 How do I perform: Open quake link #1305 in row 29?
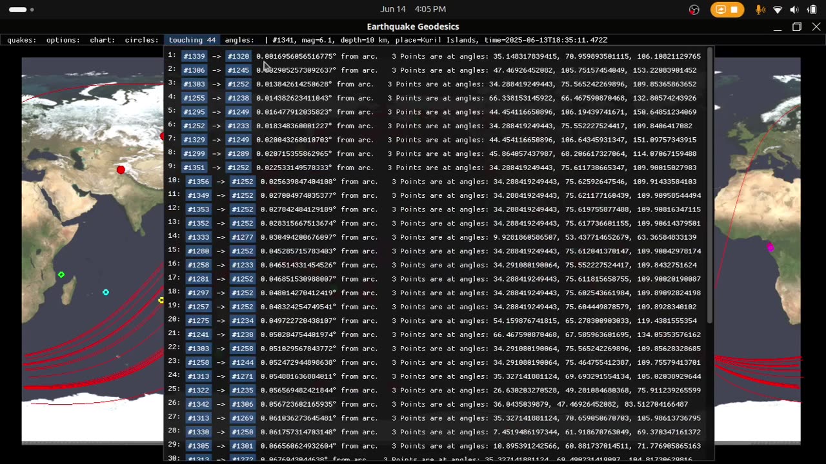198,446
